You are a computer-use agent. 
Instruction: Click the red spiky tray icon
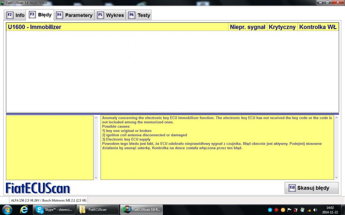(276, 210)
